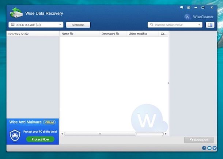Open the Facebook icon in status bar
The width and height of the screenshot is (223, 159).
[204, 148]
